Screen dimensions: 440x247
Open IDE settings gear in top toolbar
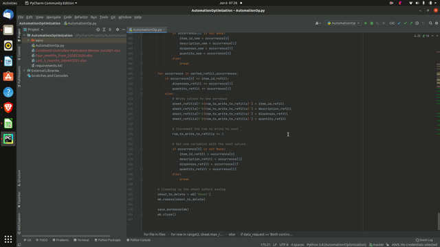(x=437, y=23)
